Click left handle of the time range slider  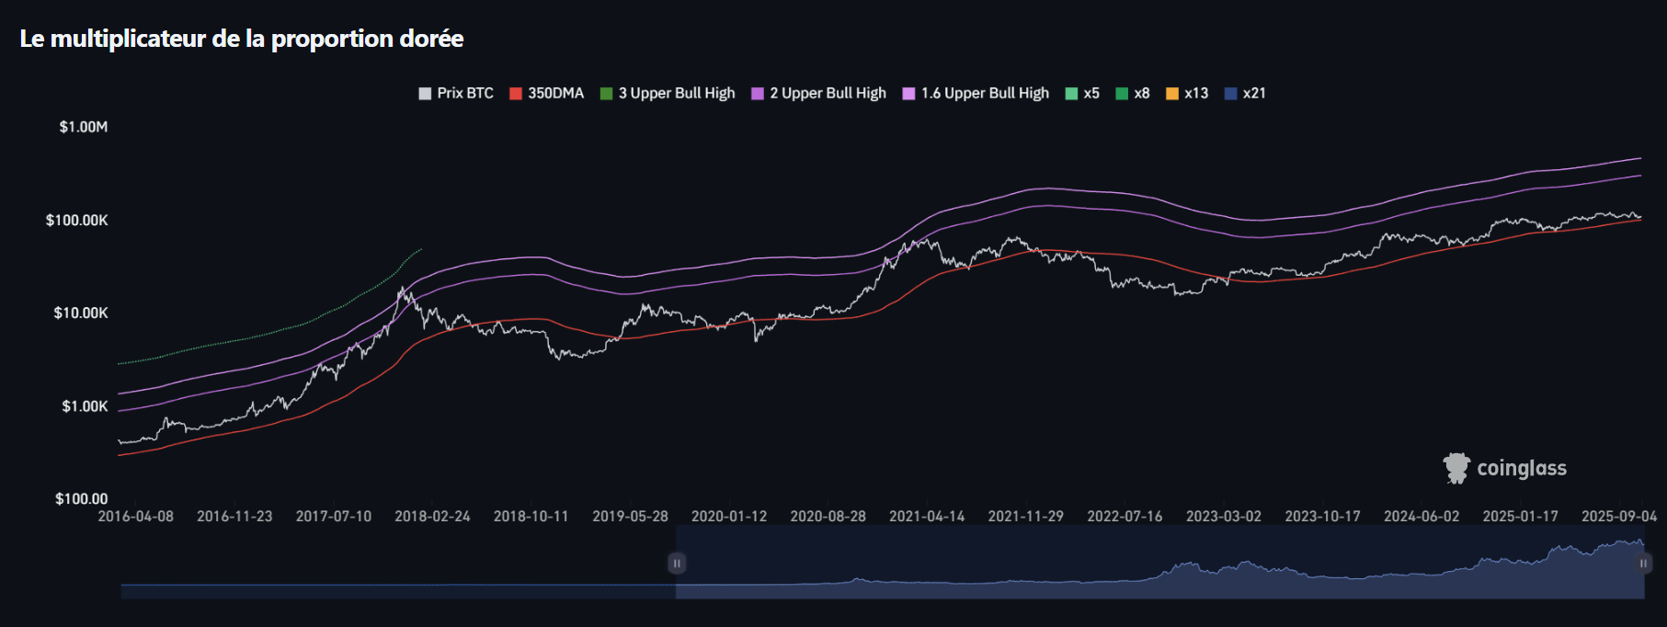pos(677,563)
